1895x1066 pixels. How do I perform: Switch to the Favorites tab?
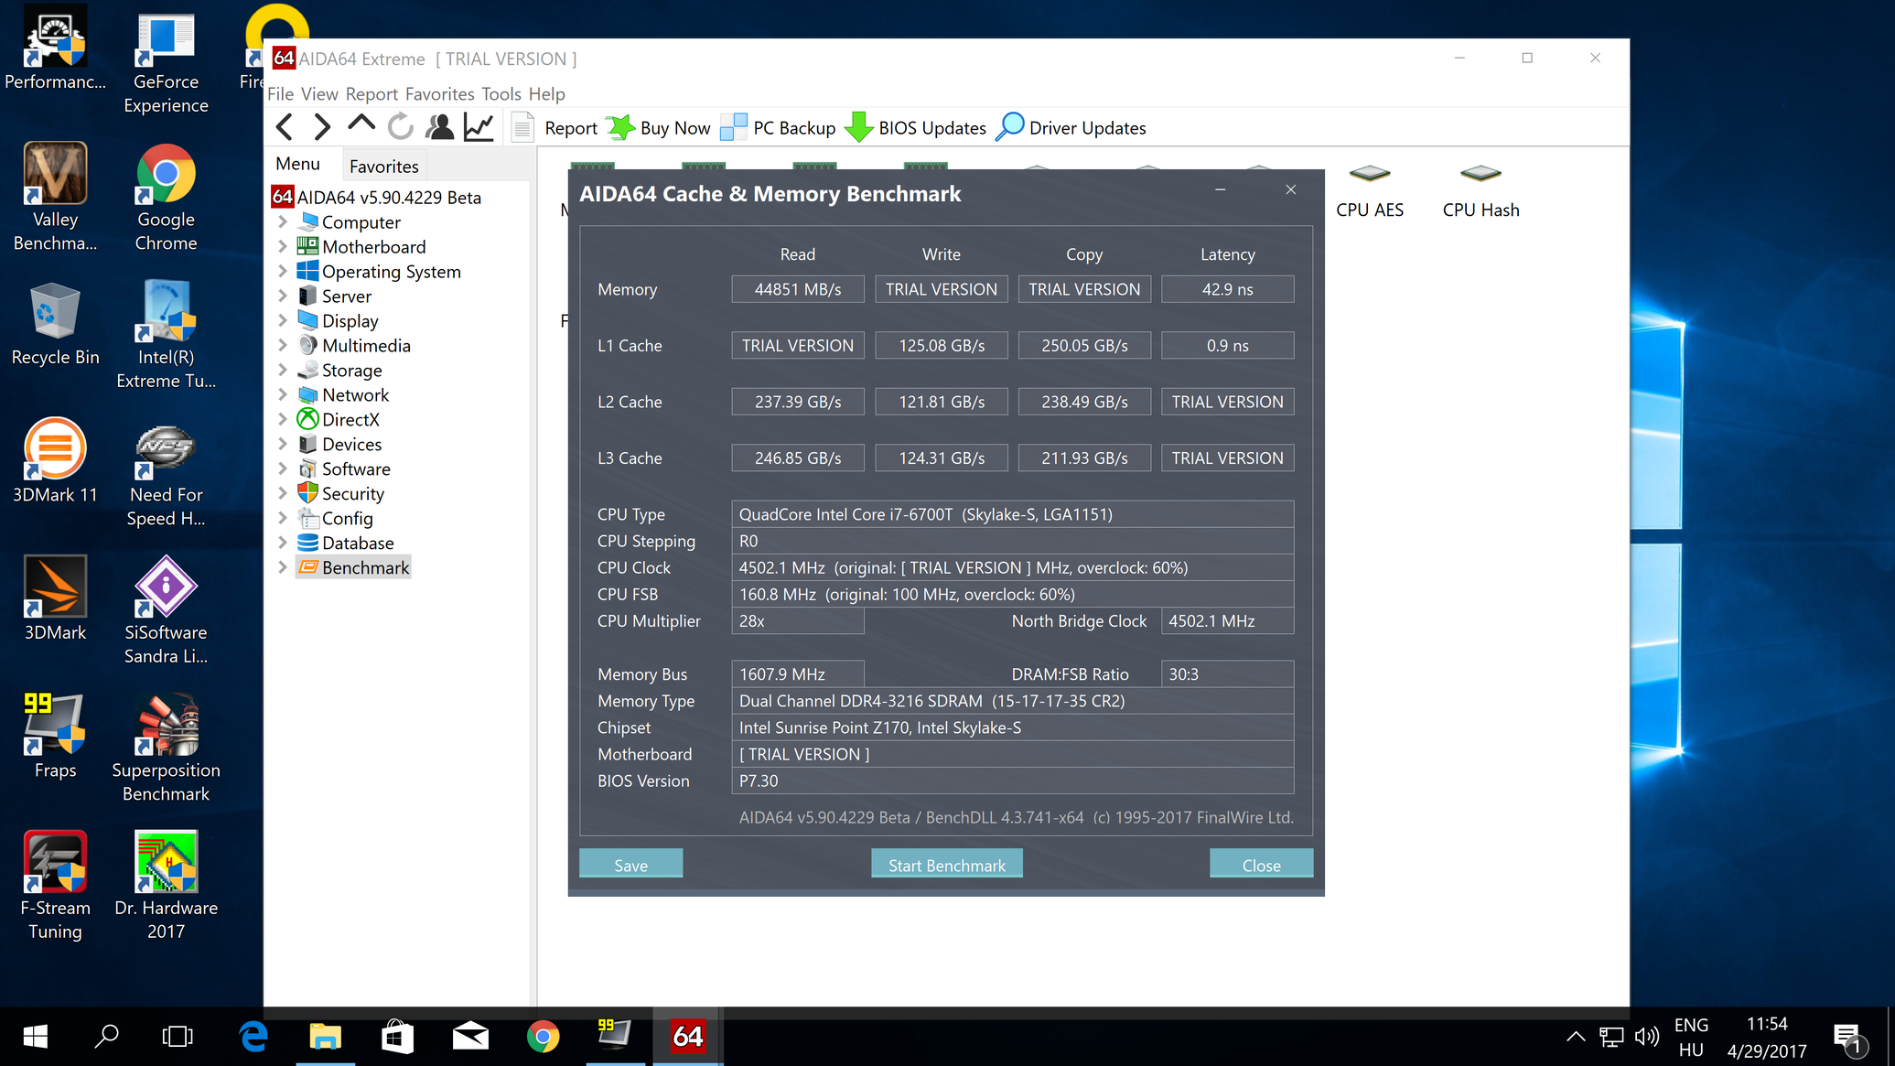[383, 167]
